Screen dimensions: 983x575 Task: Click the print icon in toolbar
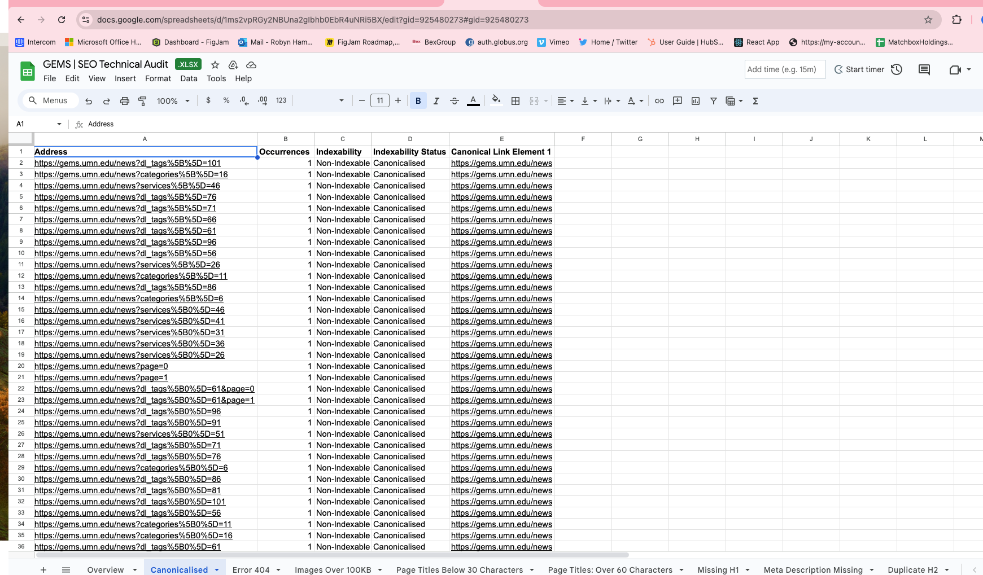tap(125, 101)
